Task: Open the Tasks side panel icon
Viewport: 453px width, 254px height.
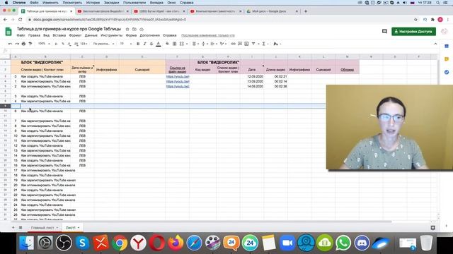Action: click(447, 72)
